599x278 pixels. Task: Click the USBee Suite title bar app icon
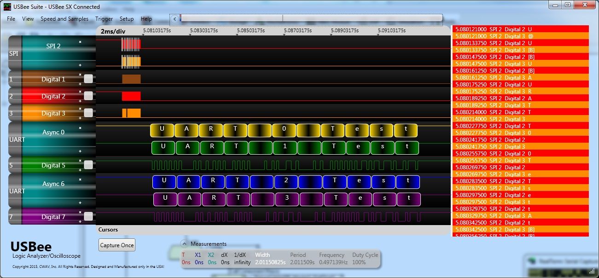point(7,7)
